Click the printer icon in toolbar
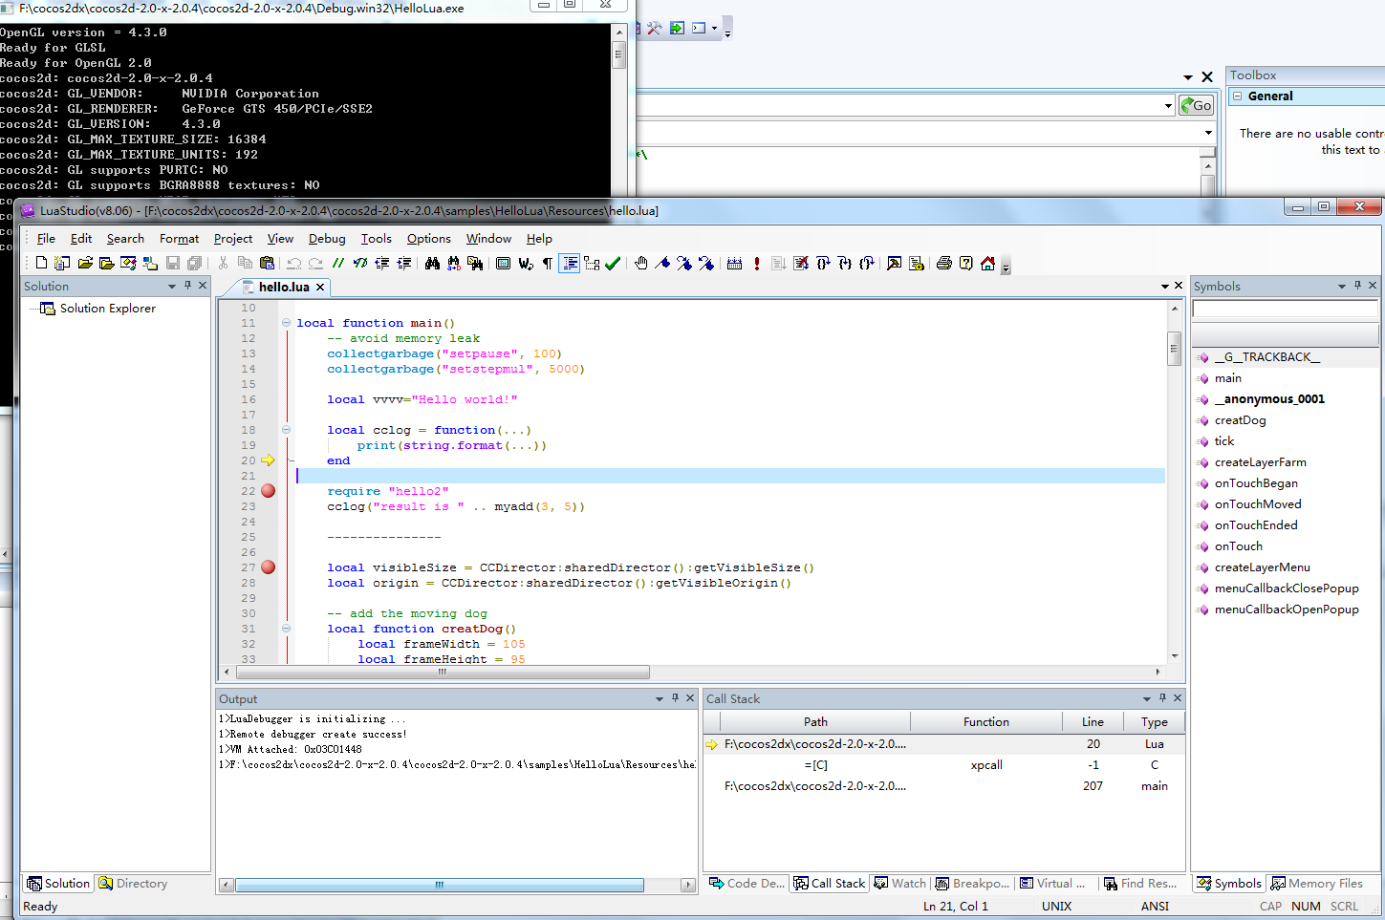Image resolution: width=1385 pixels, height=920 pixels. [944, 264]
